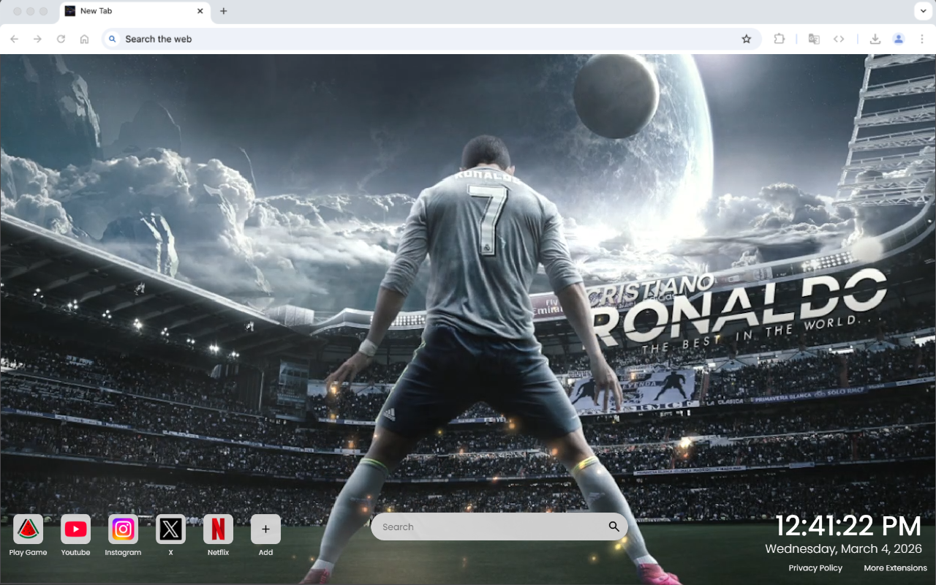
Task: Click the 12:41:22 PM clock display
Action: point(848,526)
